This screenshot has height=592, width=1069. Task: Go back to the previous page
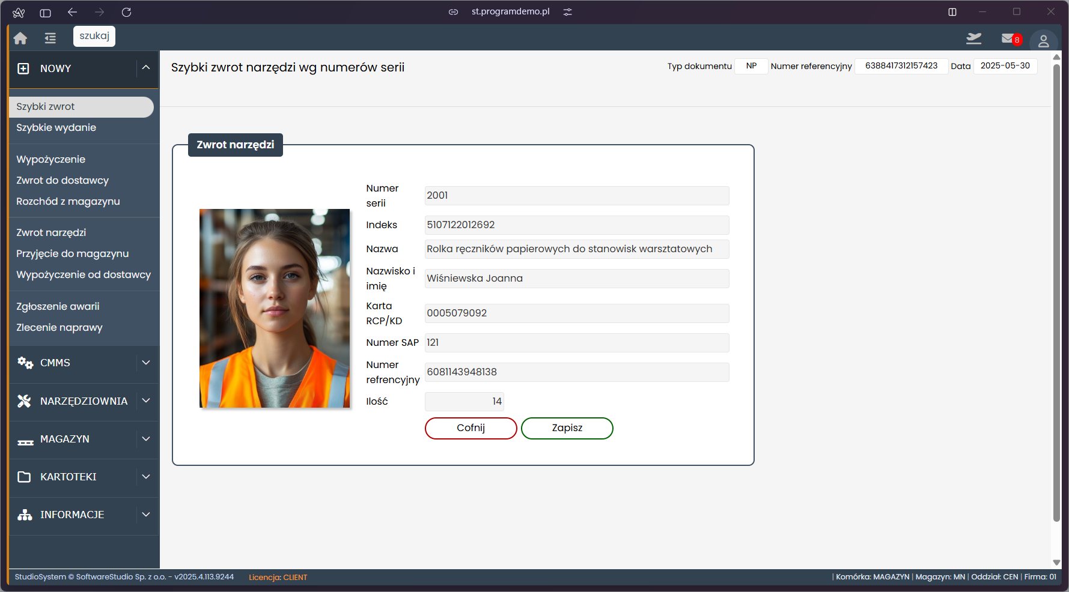tap(73, 12)
